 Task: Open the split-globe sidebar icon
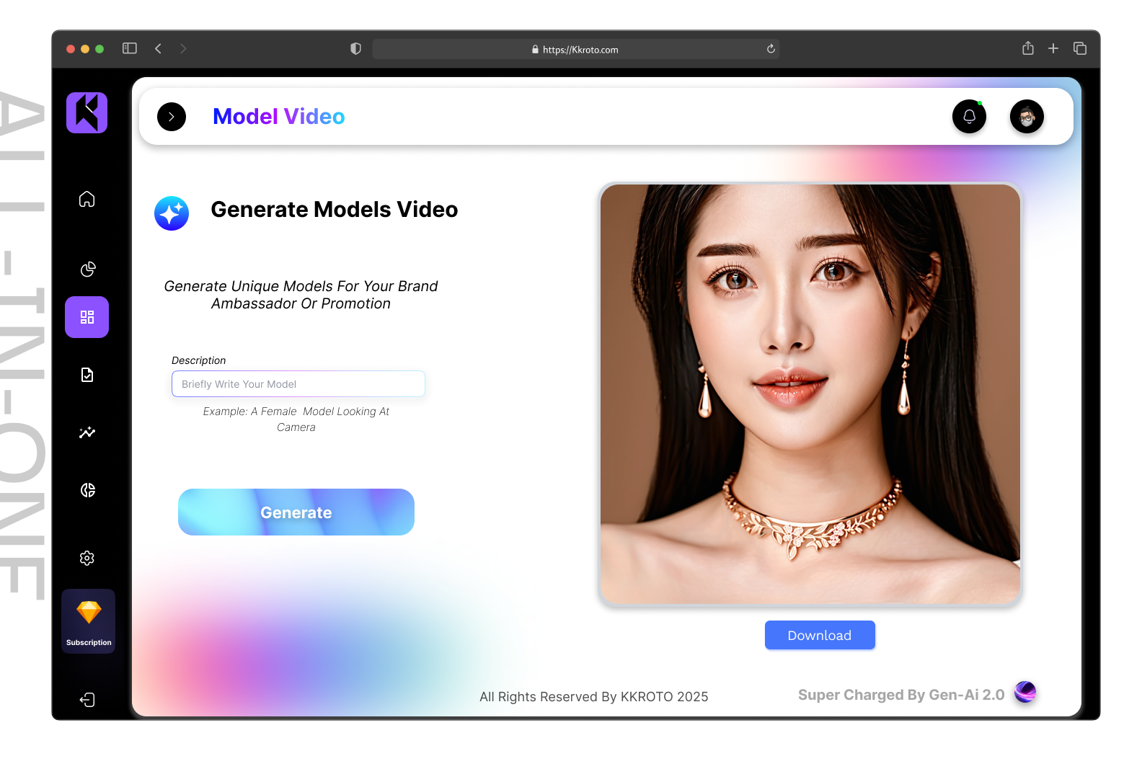click(x=87, y=490)
